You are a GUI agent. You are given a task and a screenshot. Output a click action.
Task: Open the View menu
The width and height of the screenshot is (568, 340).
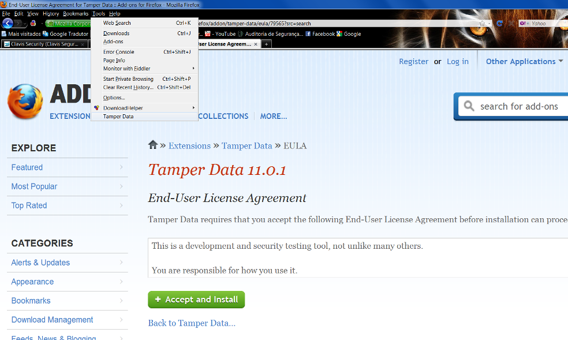32,14
